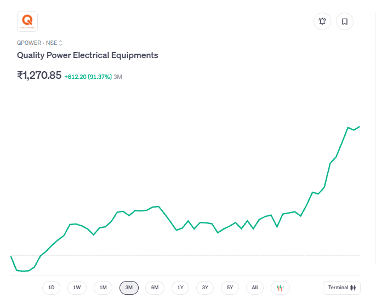Click the +612.20 (91.37%) change value
The height and width of the screenshot is (304, 376).
[x=88, y=77]
